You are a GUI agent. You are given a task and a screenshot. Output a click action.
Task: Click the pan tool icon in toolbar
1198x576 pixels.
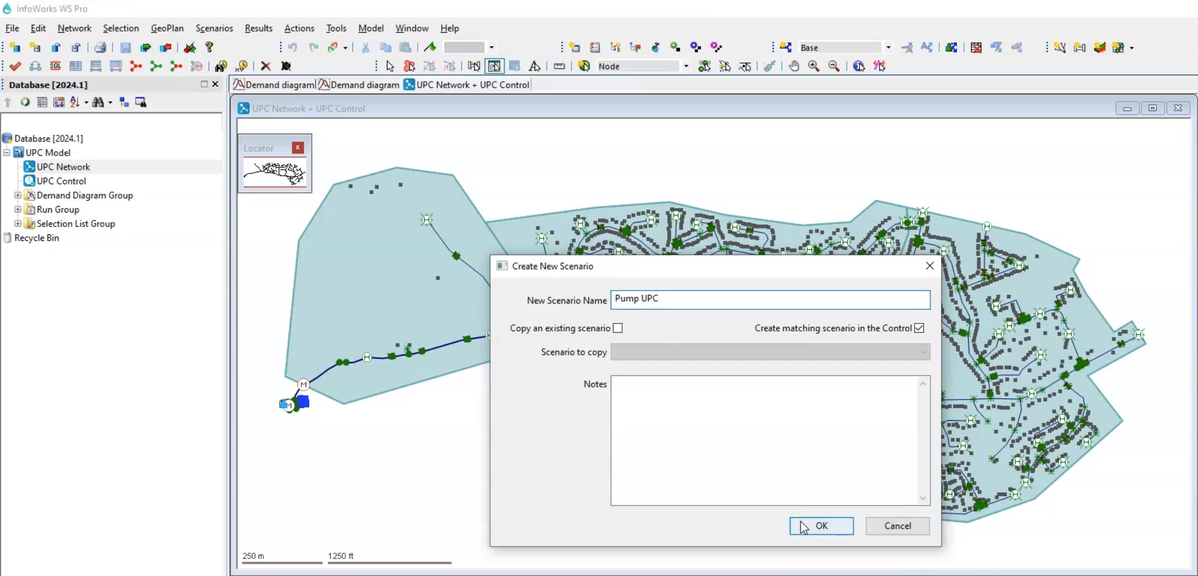(794, 66)
